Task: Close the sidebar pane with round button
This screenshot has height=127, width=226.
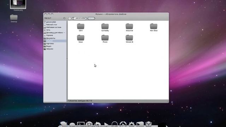Action: pos(64,18)
